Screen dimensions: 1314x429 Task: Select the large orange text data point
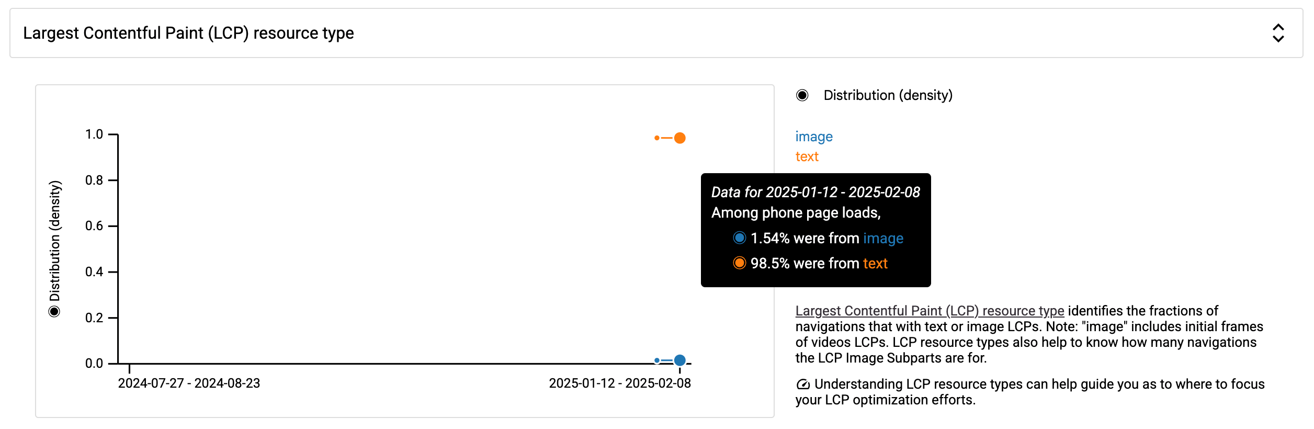click(681, 138)
